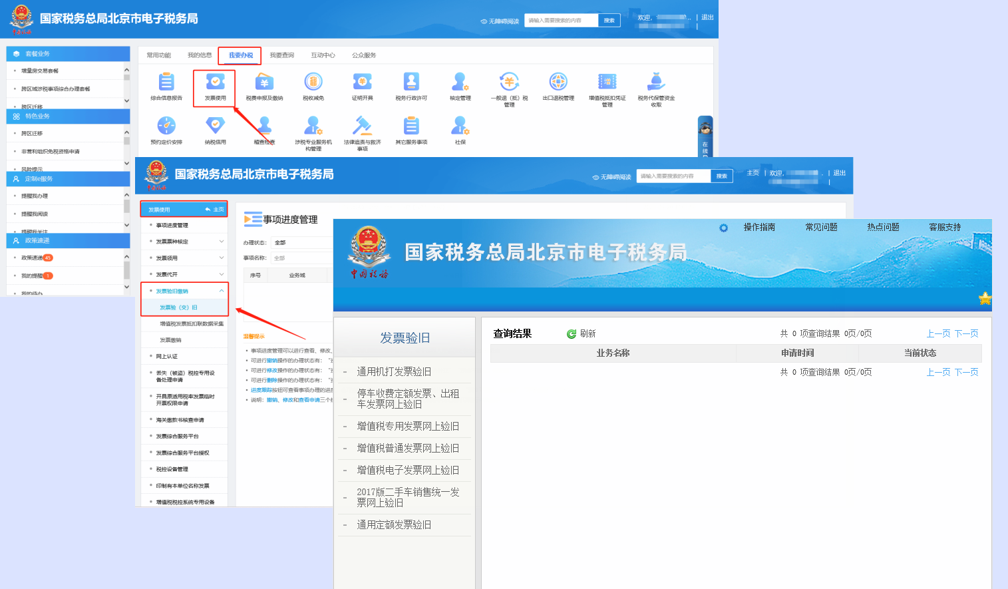Click the 在线 customer service avatar icon
1008x589 pixels.
pos(705,128)
